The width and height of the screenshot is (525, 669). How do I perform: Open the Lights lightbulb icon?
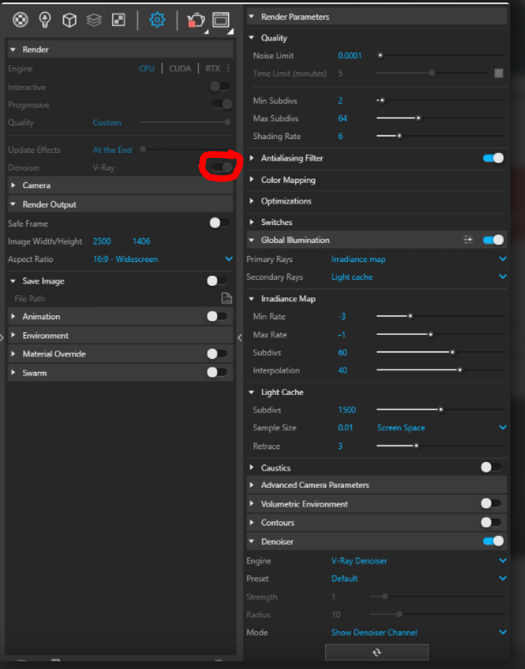tap(45, 19)
